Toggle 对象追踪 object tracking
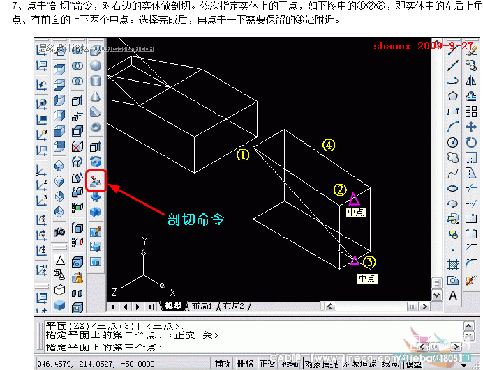This screenshot has width=483, height=370. (x=360, y=364)
